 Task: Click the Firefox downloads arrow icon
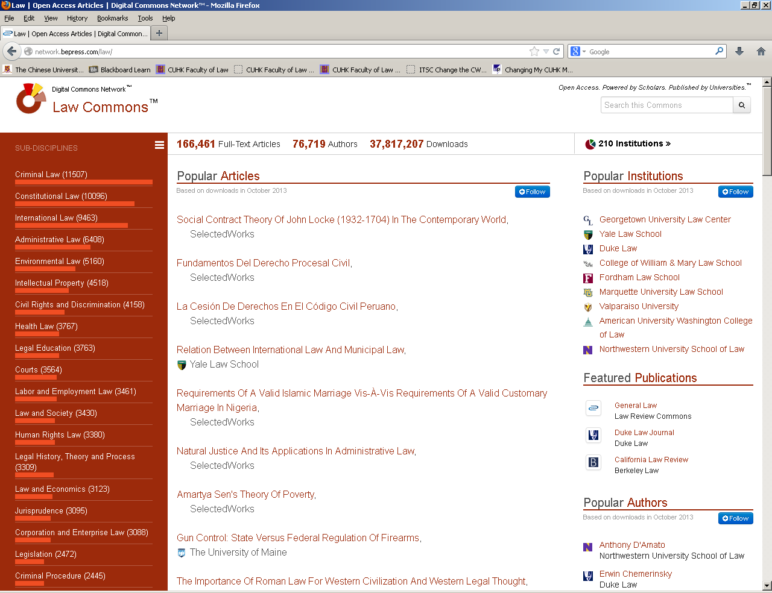[740, 51]
